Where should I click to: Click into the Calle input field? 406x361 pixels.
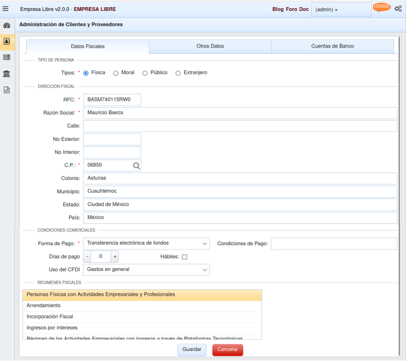point(240,126)
